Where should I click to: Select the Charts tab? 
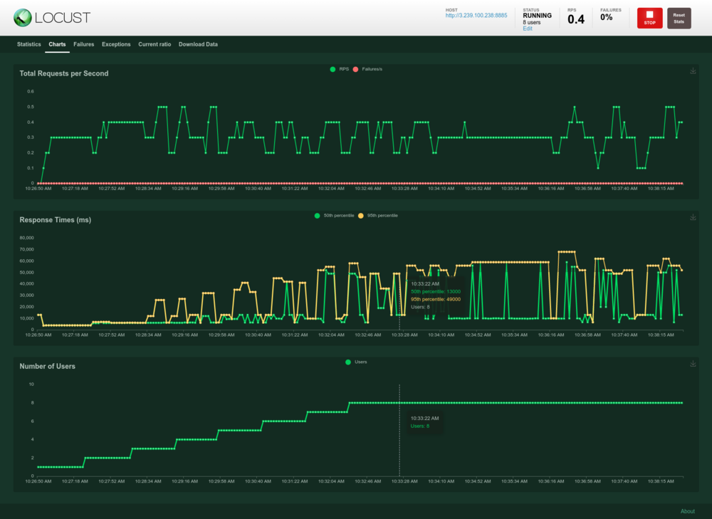point(57,45)
